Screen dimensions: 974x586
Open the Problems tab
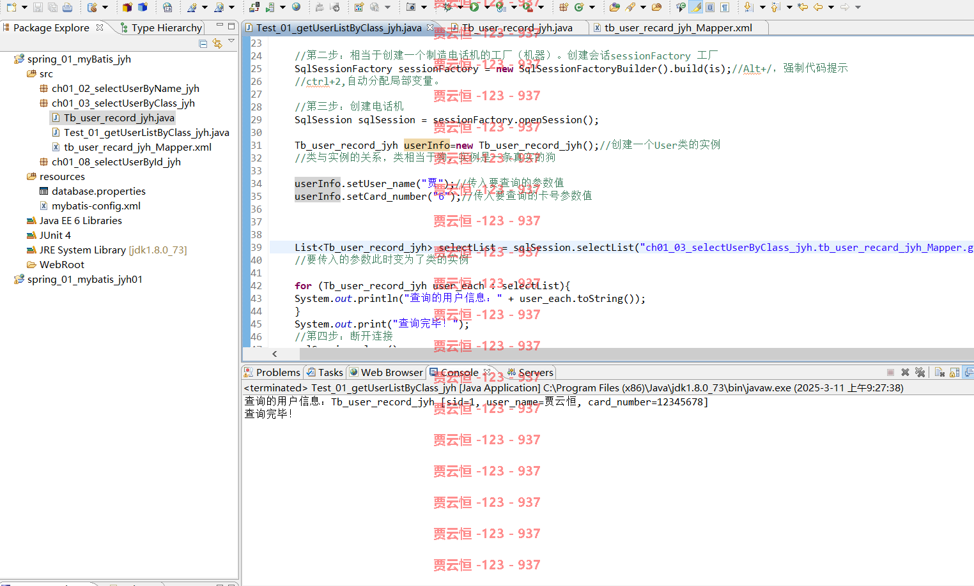[272, 372]
